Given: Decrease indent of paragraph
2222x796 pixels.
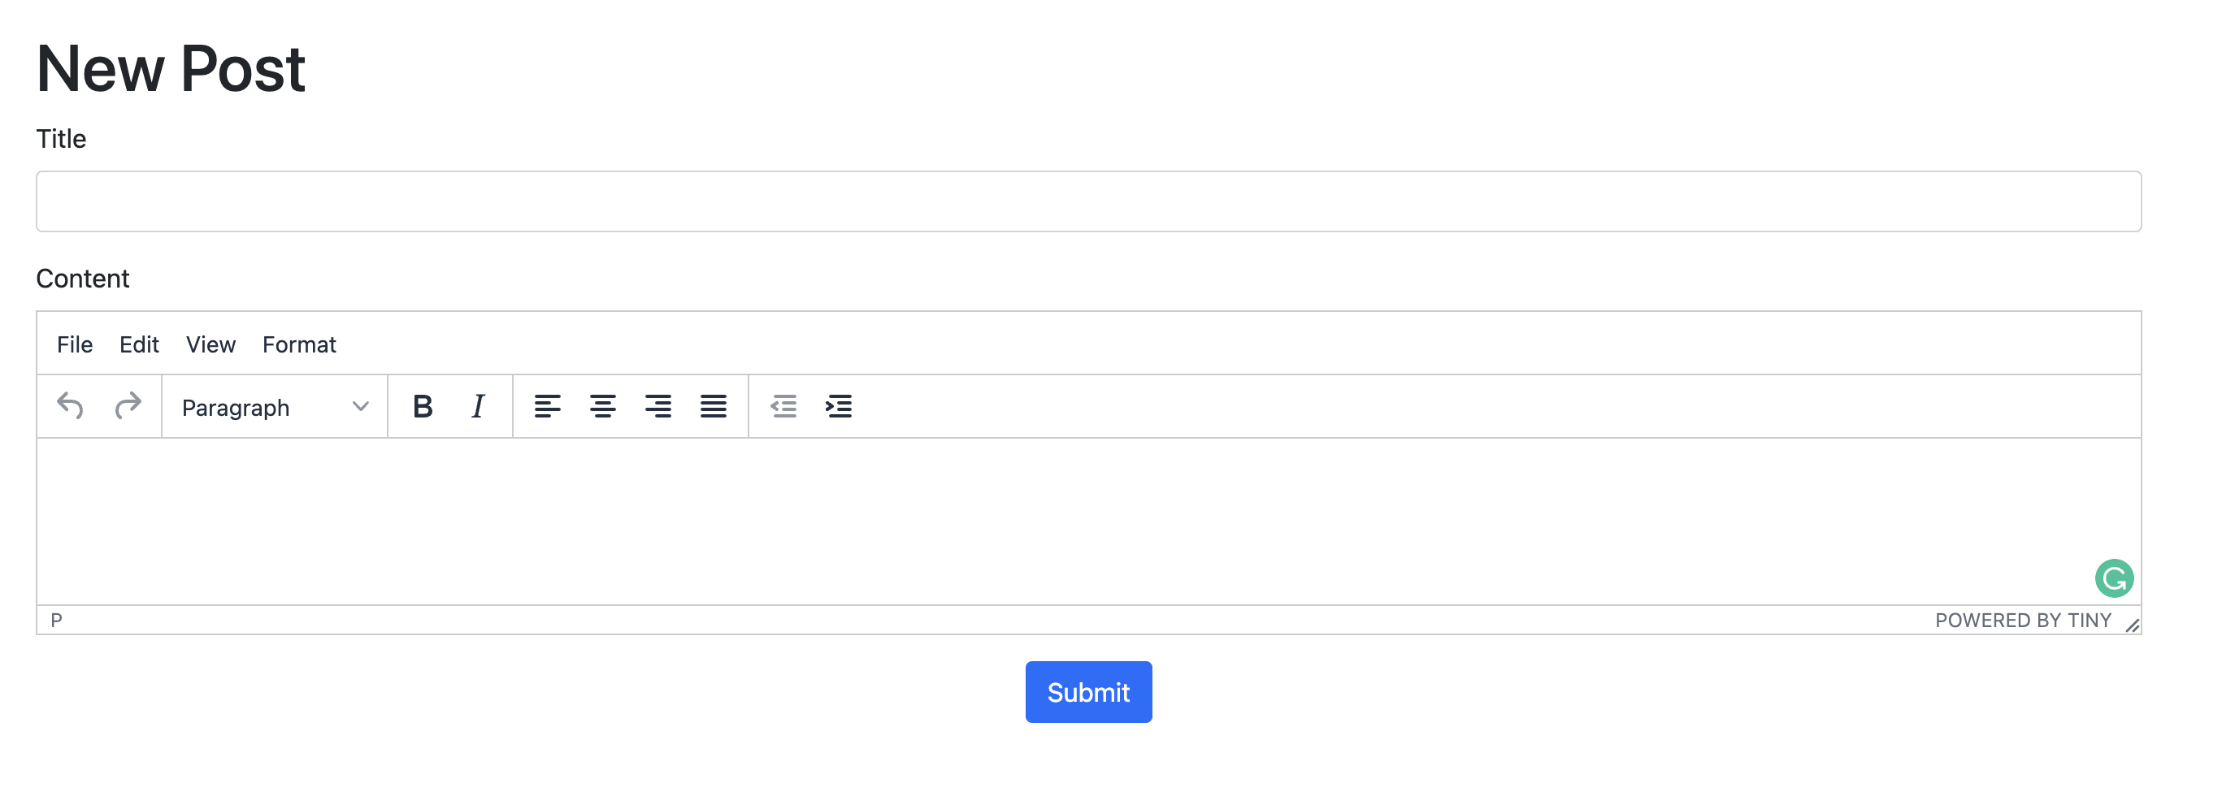Looking at the screenshot, I should [x=783, y=406].
